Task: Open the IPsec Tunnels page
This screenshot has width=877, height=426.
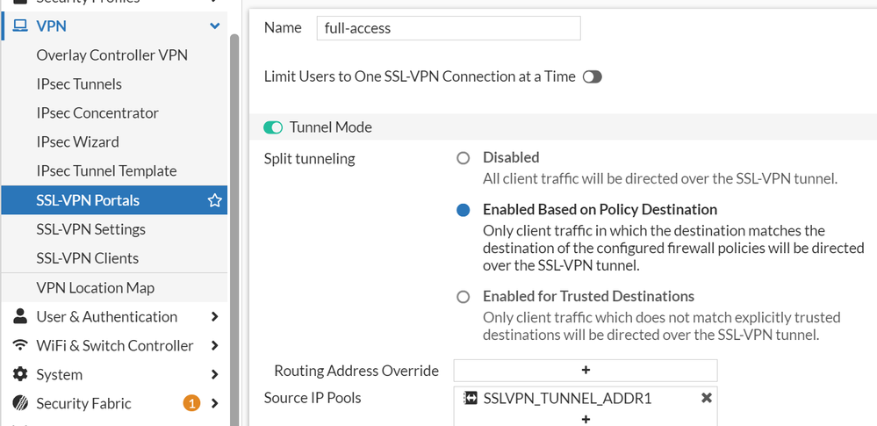Action: 79,84
